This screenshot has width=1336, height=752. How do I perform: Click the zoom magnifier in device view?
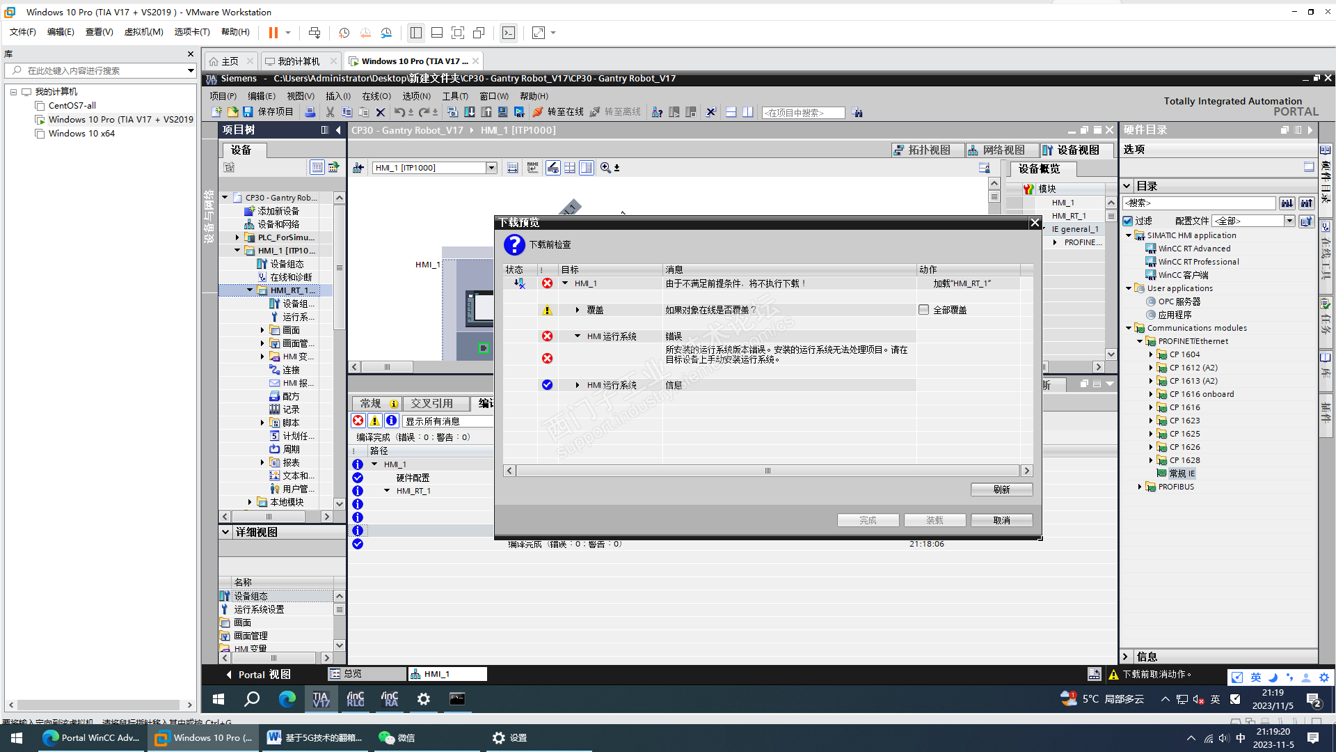(x=605, y=168)
